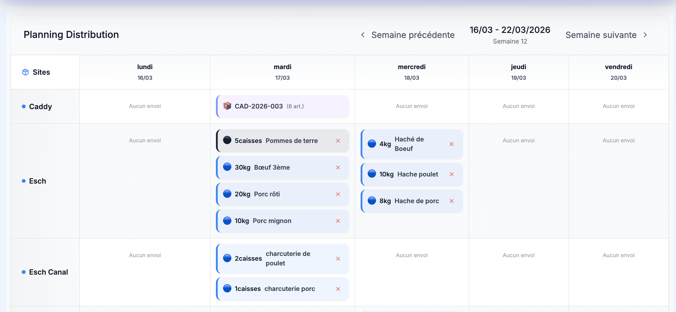
Task: Go to Semaine suivante
Action: click(x=606, y=35)
